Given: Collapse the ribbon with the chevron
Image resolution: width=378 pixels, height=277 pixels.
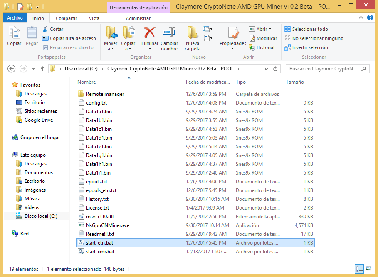Looking at the screenshot, I should pos(361,17).
